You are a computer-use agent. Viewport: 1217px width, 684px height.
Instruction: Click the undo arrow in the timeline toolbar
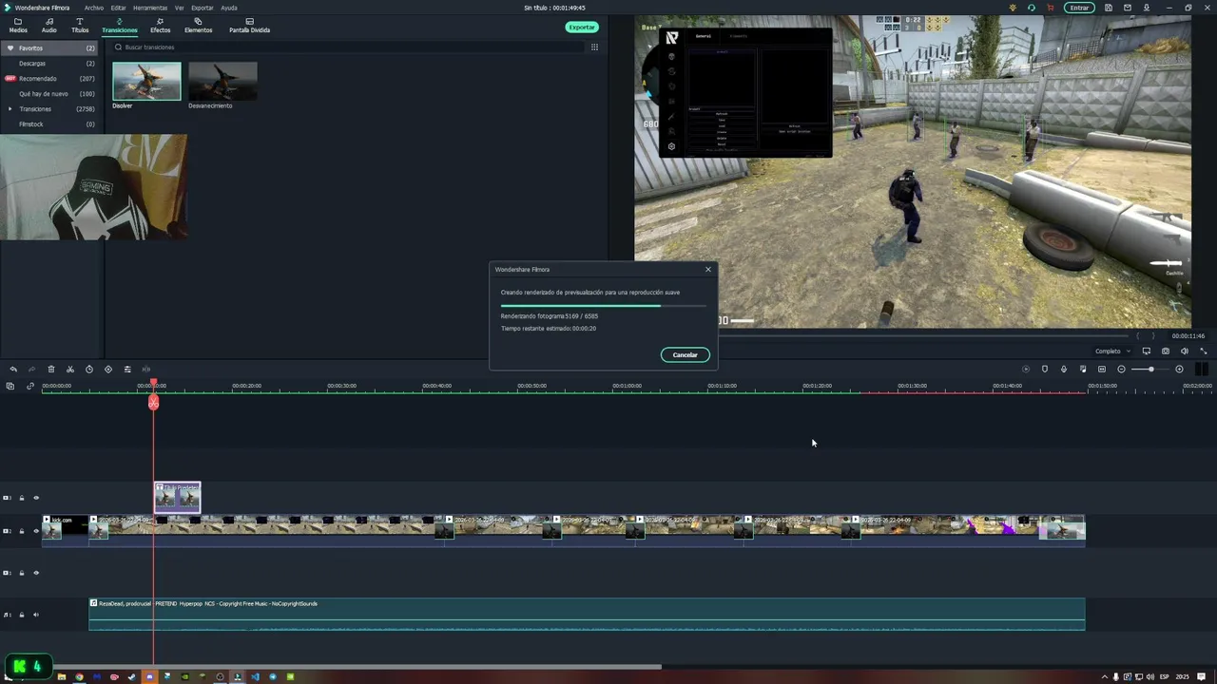(x=13, y=369)
